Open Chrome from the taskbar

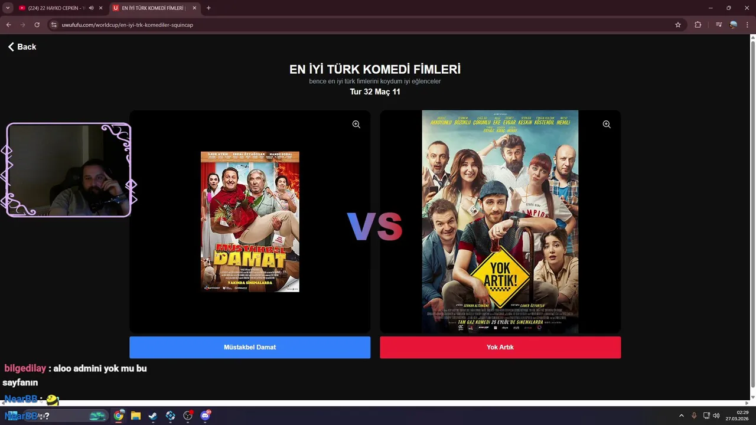119,416
